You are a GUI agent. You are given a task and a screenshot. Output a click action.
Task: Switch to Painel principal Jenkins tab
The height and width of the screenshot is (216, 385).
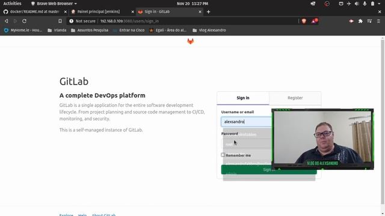click(102, 12)
